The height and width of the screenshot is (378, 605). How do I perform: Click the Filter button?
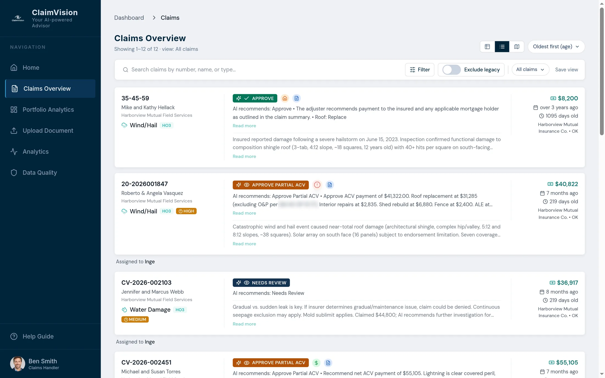tap(419, 70)
